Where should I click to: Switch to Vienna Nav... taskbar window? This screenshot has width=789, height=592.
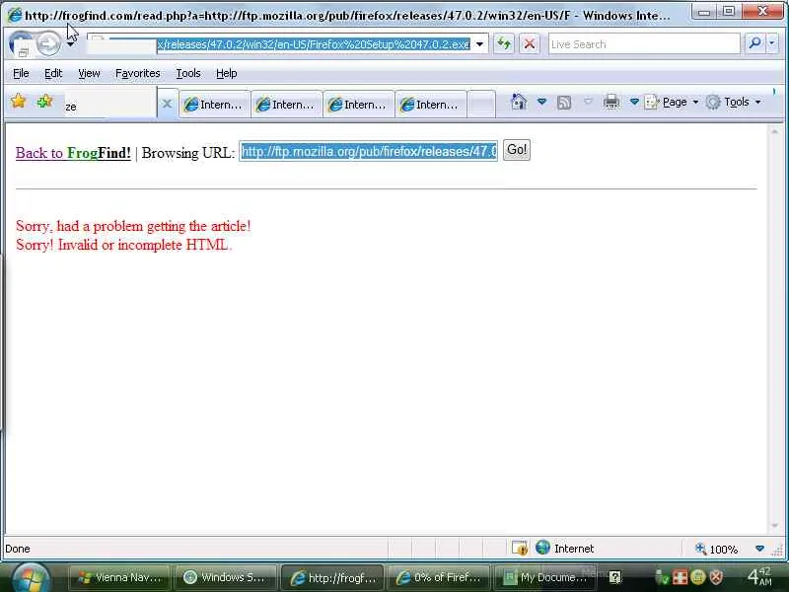coord(119,577)
